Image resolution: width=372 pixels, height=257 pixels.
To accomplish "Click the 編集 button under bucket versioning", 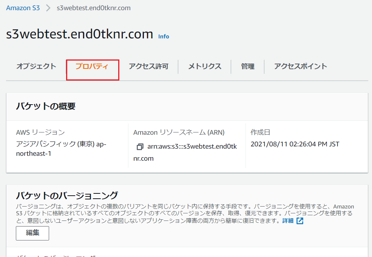I will [32, 233].
